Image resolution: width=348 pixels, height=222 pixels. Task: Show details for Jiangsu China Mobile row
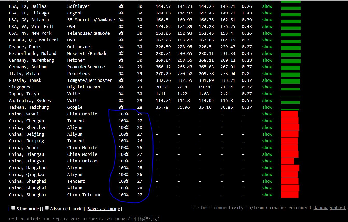coord(267,154)
